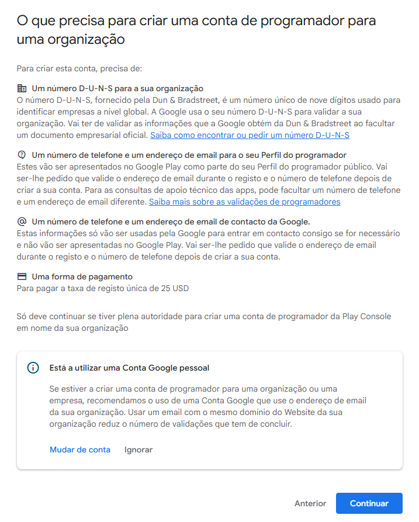Click the building icon beside the D-U-N-S heading
419x522 pixels.
(x=22, y=88)
